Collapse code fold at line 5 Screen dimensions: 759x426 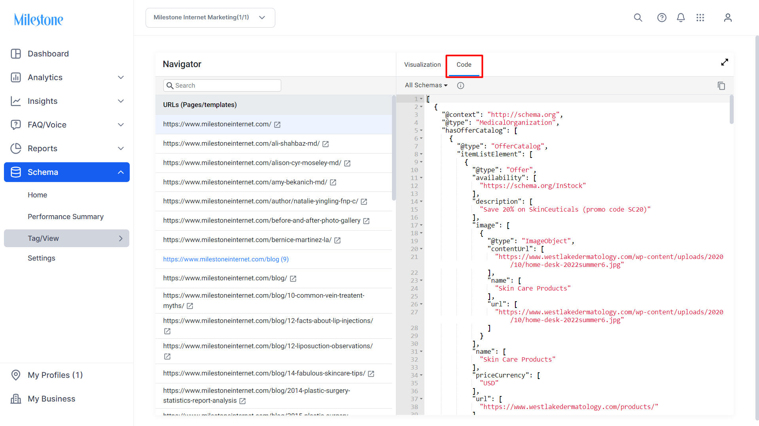coord(421,130)
